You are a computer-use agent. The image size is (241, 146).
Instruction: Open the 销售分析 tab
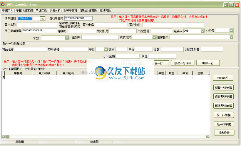click(55, 11)
